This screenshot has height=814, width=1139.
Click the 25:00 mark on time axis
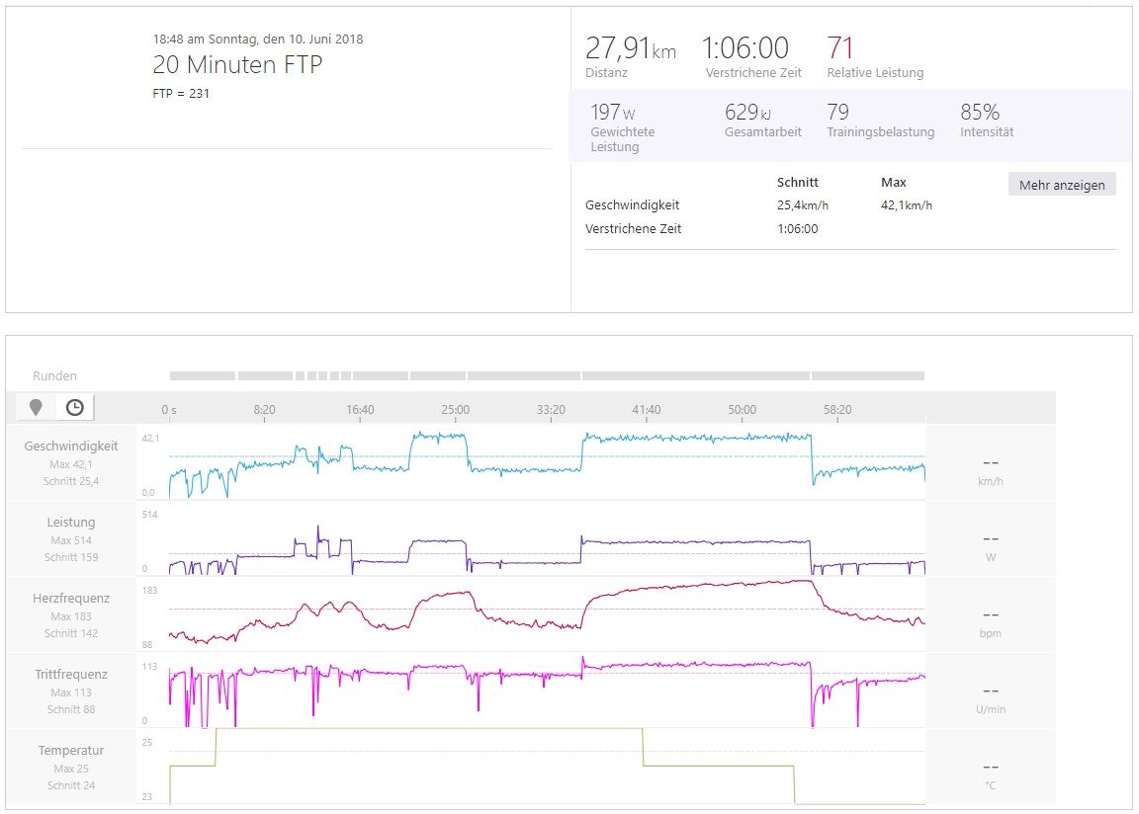pyautogui.click(x=456, y=410)
